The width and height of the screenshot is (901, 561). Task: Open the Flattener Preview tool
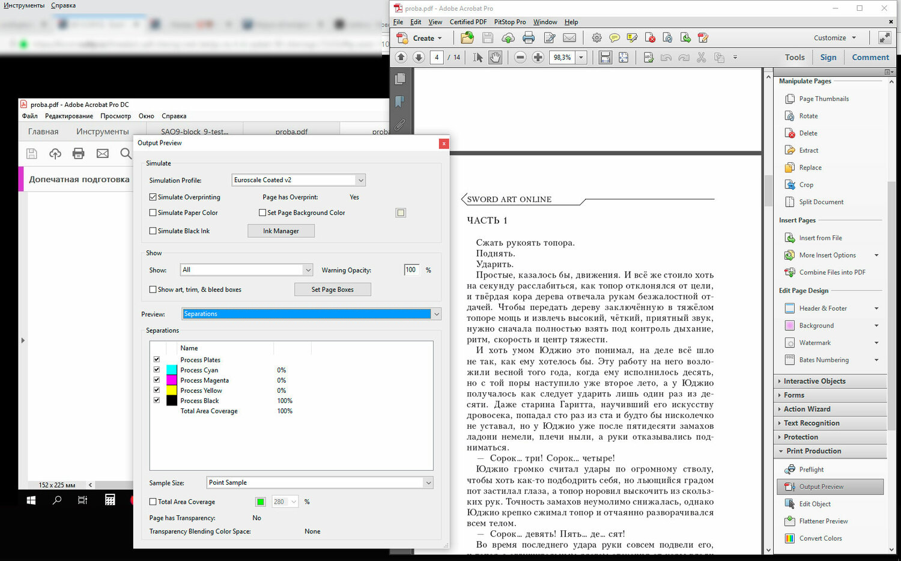click(823, 521)
